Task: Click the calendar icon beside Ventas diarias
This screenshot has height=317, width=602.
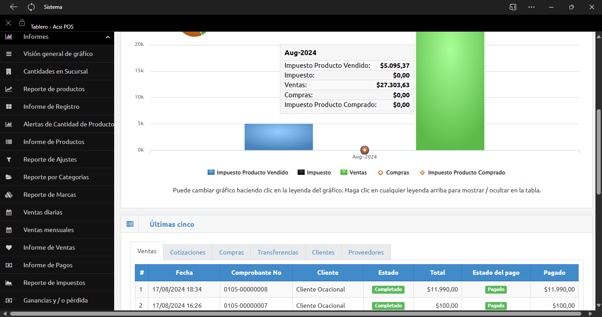Action: 8,212
